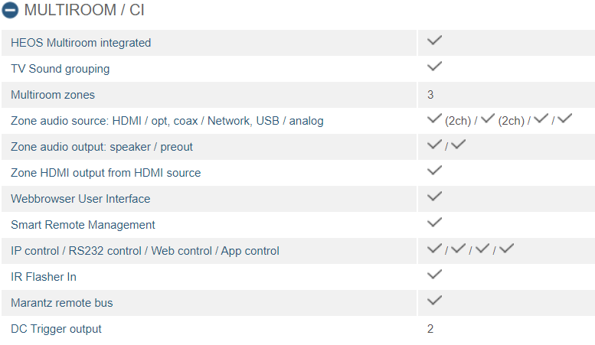Viewport: 595px width, 345px height.
Task: Click the first IP control checkmark
Action: tap(434, 249)
